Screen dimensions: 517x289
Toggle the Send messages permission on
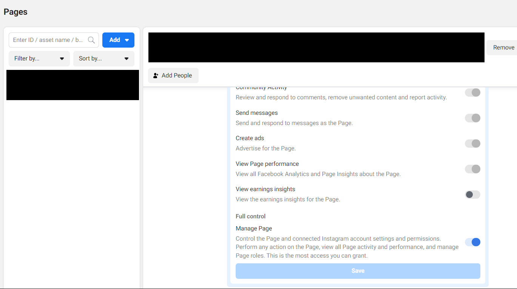pyautogui.click(x=472, y=118)
